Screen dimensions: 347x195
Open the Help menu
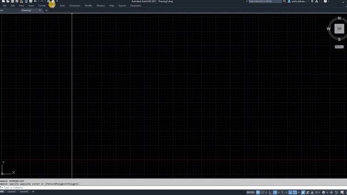coord(112,6)
